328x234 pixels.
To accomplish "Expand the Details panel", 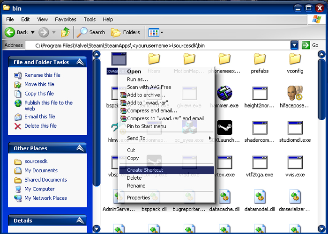I will tap(80, 220).
